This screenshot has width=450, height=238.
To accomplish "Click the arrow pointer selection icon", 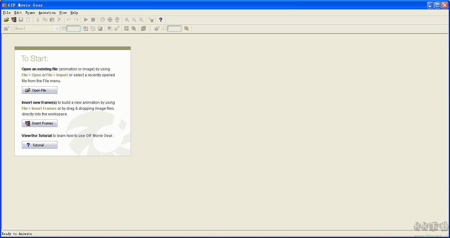I will 151,20.
